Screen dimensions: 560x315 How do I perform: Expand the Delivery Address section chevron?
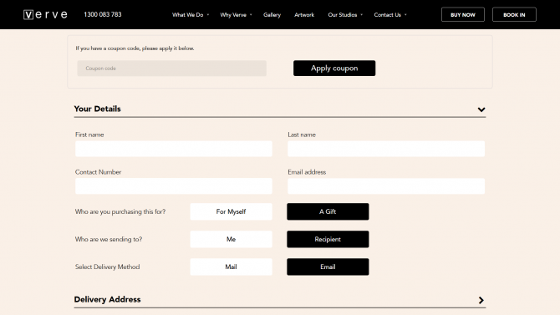coord(481,300)
